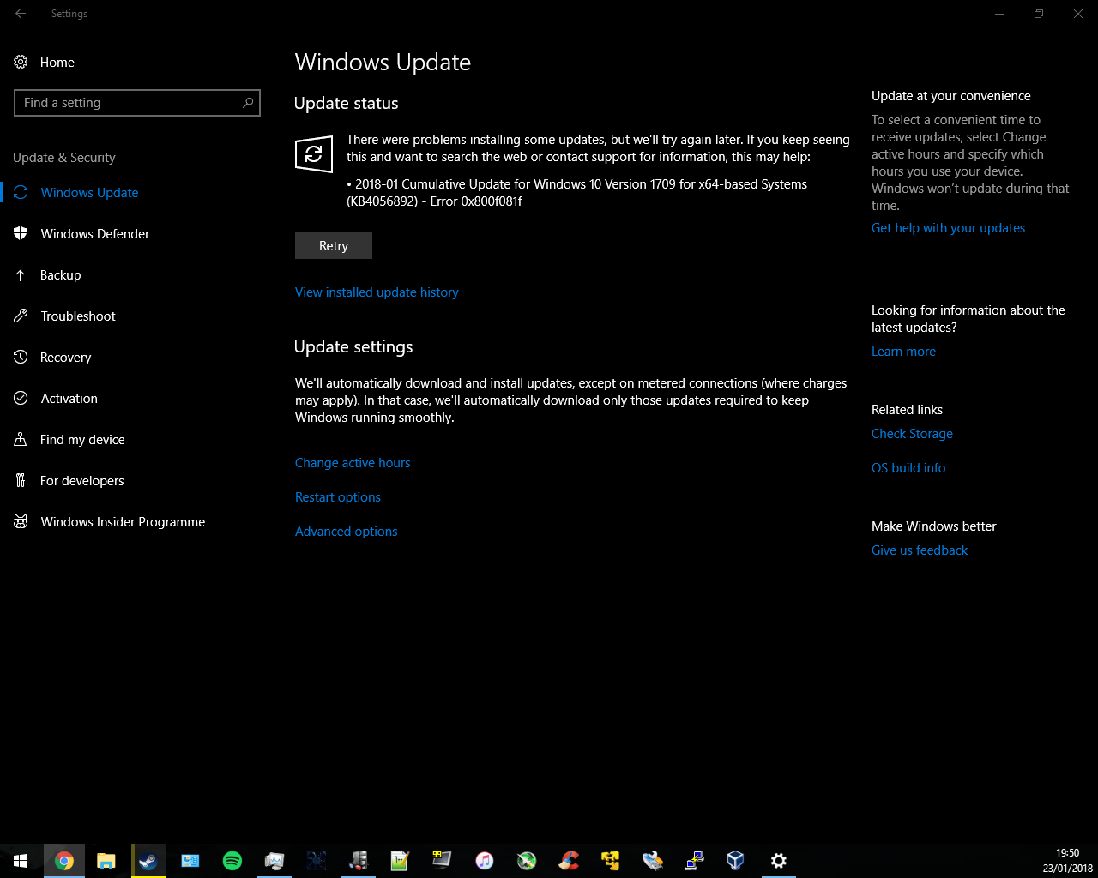Click the KB4056892 error text
This screenshot has width=1098, height=878.
tap(576, 193)
